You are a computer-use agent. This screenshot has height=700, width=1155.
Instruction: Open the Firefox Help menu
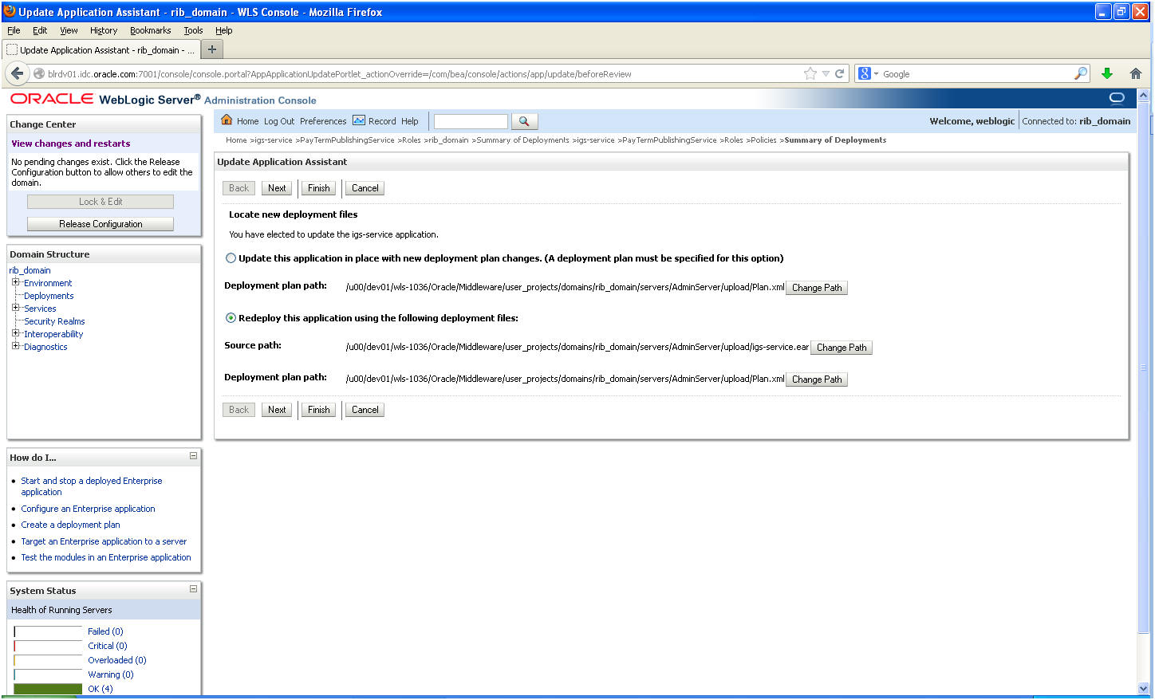coord(224,30)
